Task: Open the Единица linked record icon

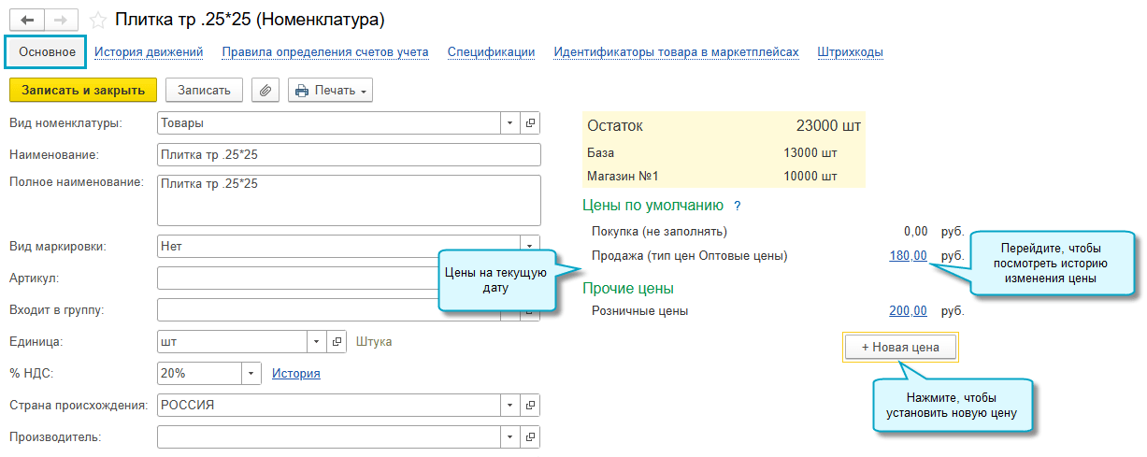Action: (x=337, y=342)
